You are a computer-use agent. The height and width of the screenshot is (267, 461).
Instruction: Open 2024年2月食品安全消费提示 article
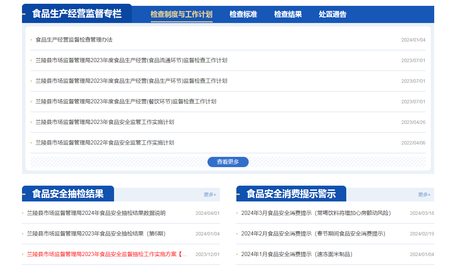[x=313, y=234]
